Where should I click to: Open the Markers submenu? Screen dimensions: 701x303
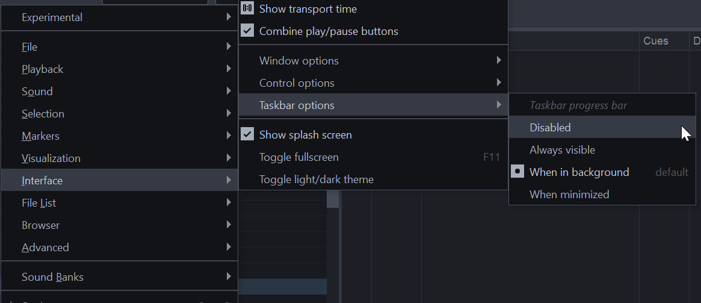pos(40,136)
